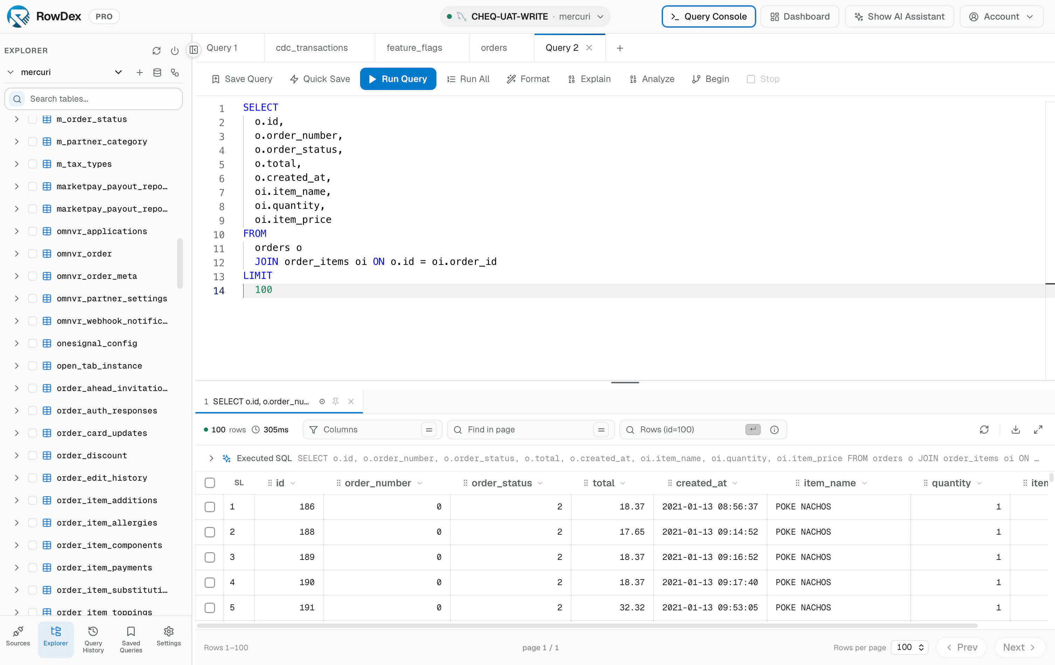The height and width of the screenshot is (665, 1055).
Task: Click the info icon beside Rows filter
Action: point(774,430)
